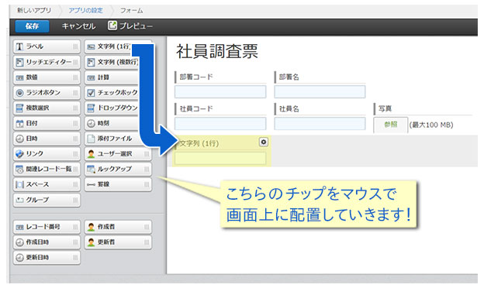Select the 関連レコード一覧 field chip
The height and width of the screenshot is (288, 484).
(47, 169)
